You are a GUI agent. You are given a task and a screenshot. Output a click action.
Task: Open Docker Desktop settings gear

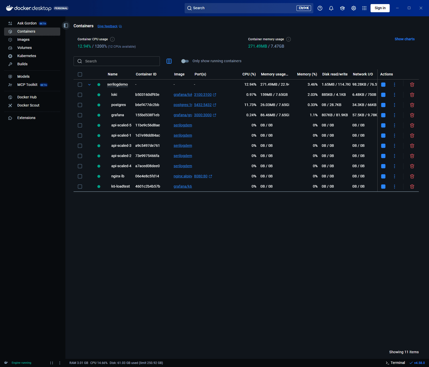354,8
